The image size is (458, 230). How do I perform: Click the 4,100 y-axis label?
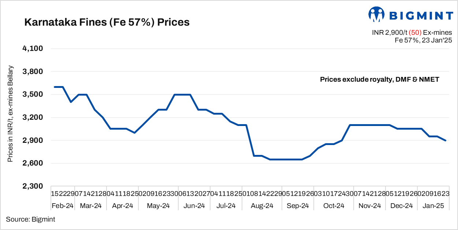coord(33,49)
